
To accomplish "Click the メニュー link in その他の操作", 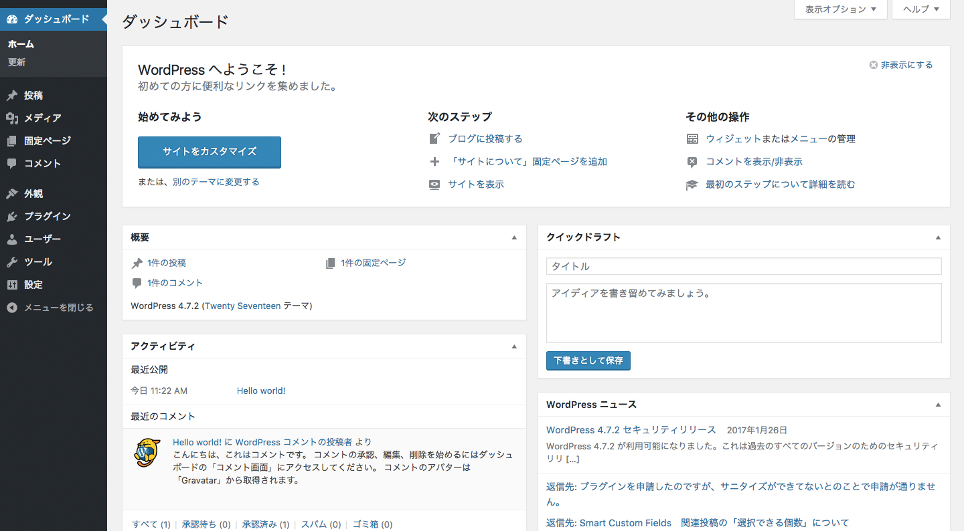I will coord(809,139).
